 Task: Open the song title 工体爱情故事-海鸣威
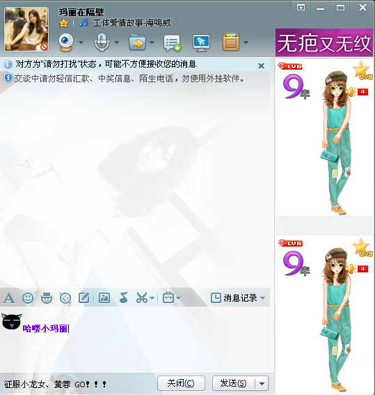coord(131,23)
